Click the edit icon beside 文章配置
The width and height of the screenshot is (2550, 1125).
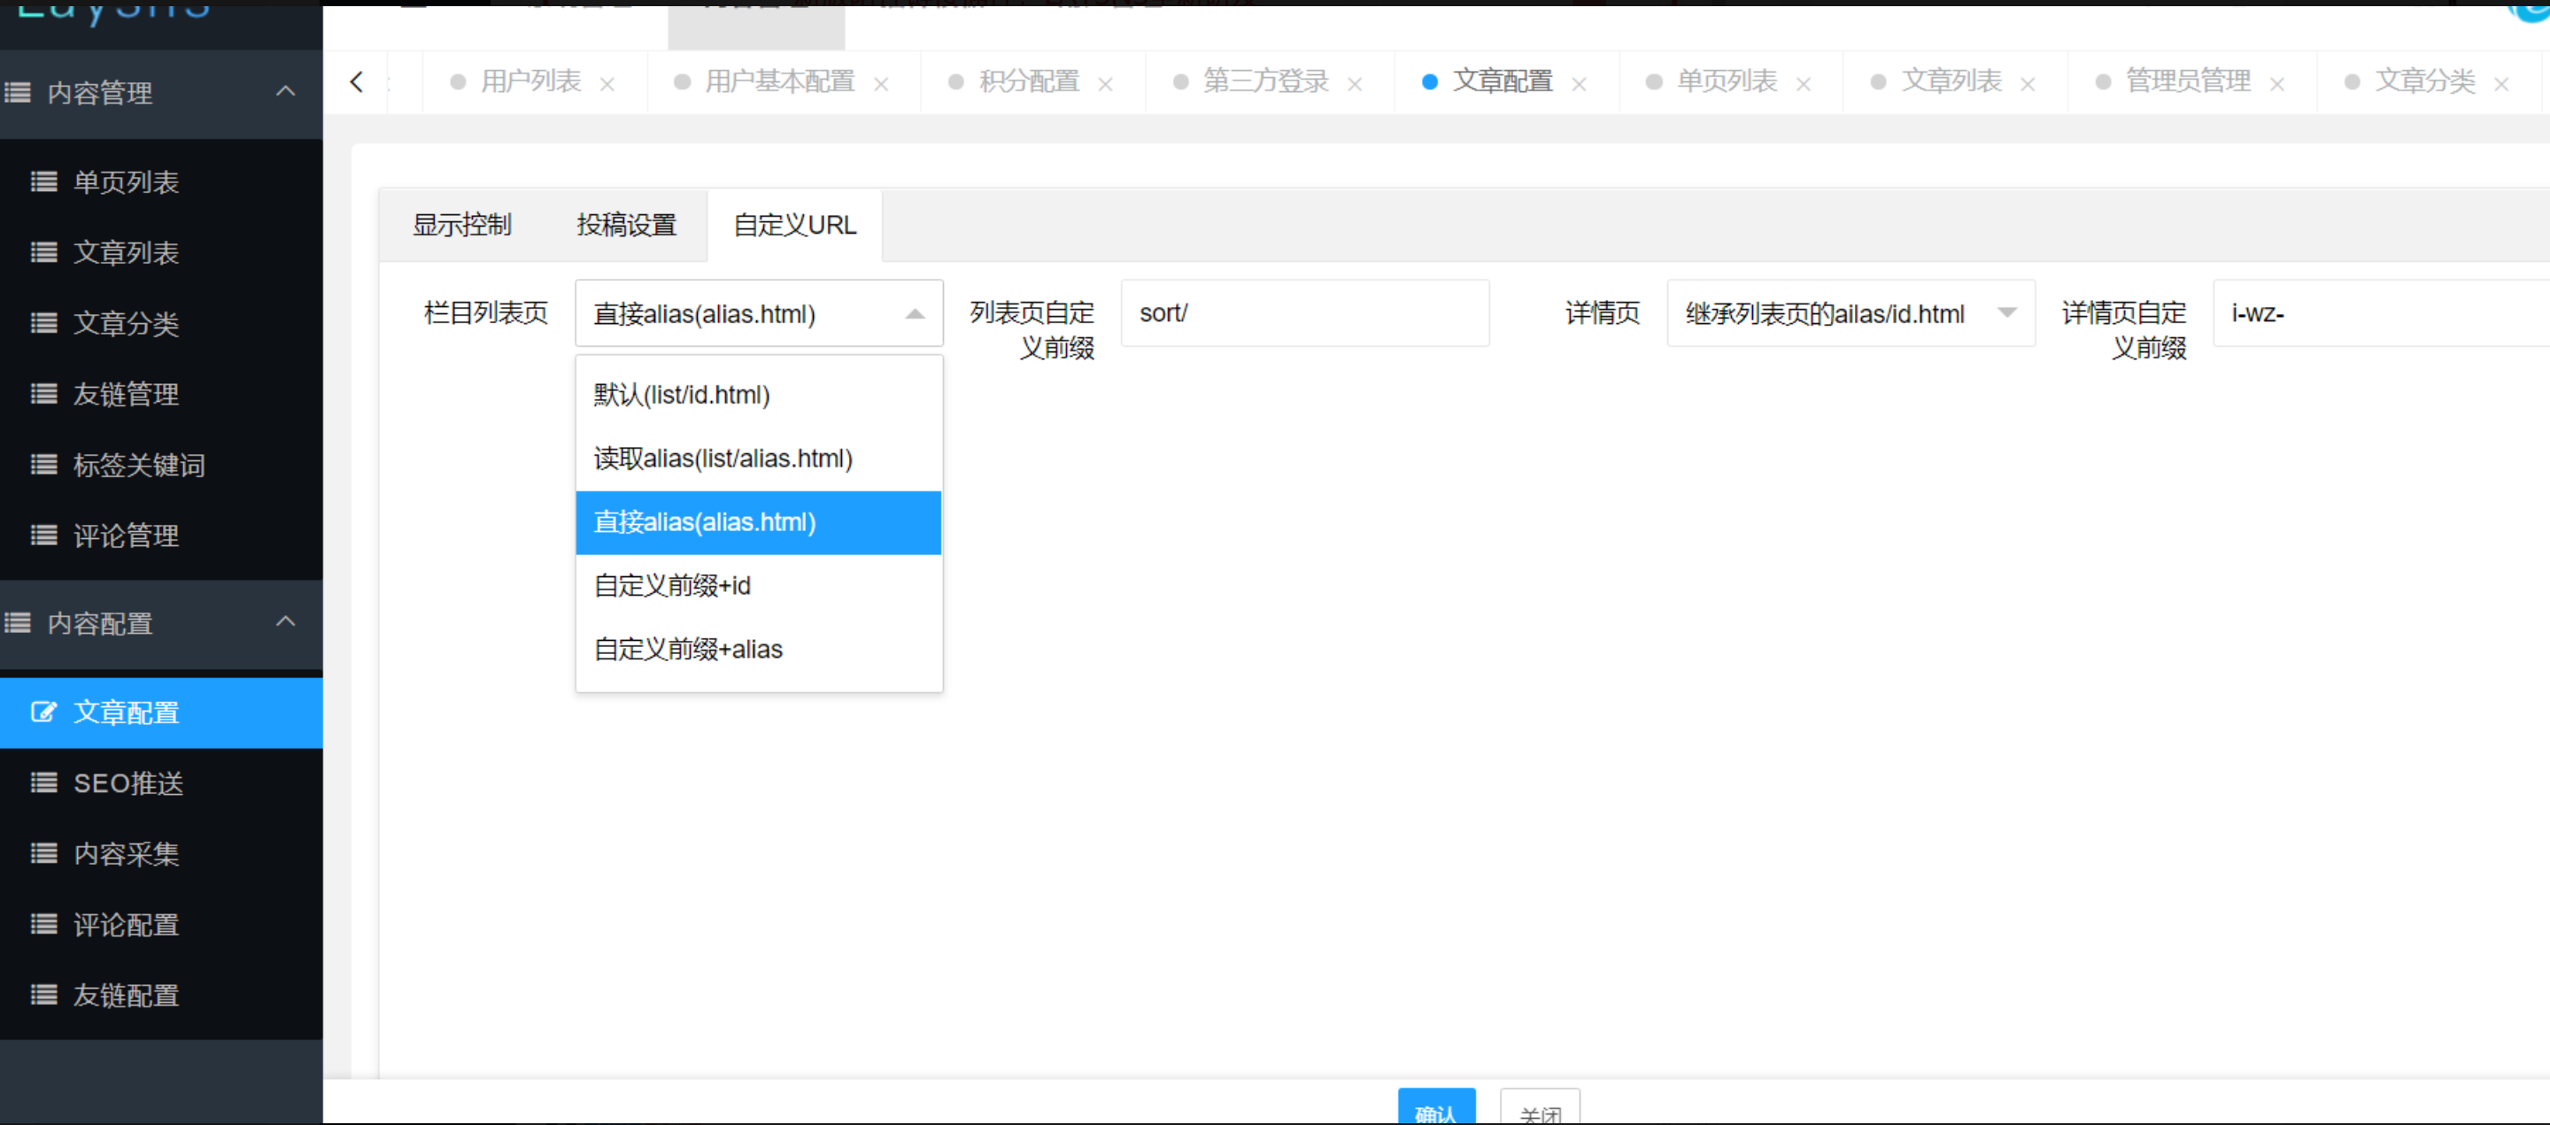[x=43, y=712]
